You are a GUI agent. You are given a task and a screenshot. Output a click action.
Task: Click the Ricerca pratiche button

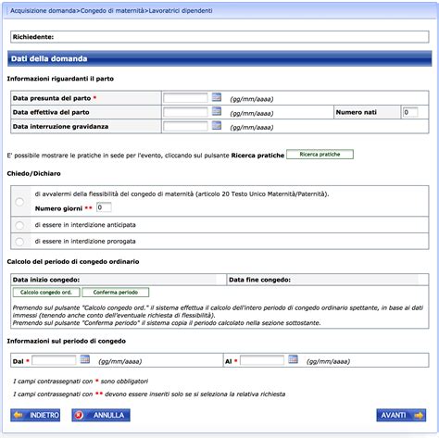point(320,155)
